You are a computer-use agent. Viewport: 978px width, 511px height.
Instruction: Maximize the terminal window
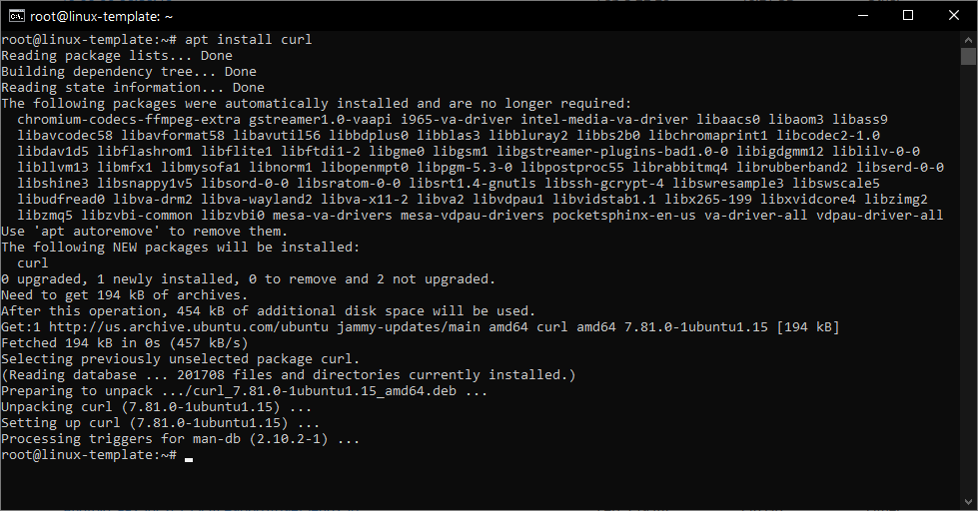point(908,15)
